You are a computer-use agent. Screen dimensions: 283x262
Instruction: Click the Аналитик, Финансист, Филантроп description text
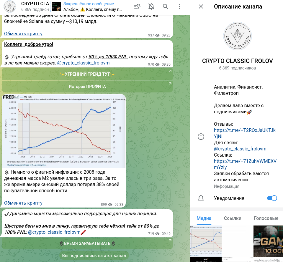238,90
